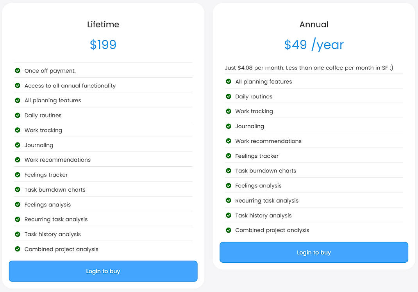Click the green check next to Daily routines in Lifetime
Image resolution: width=418 pixels, height=292 pixels.
18,115
